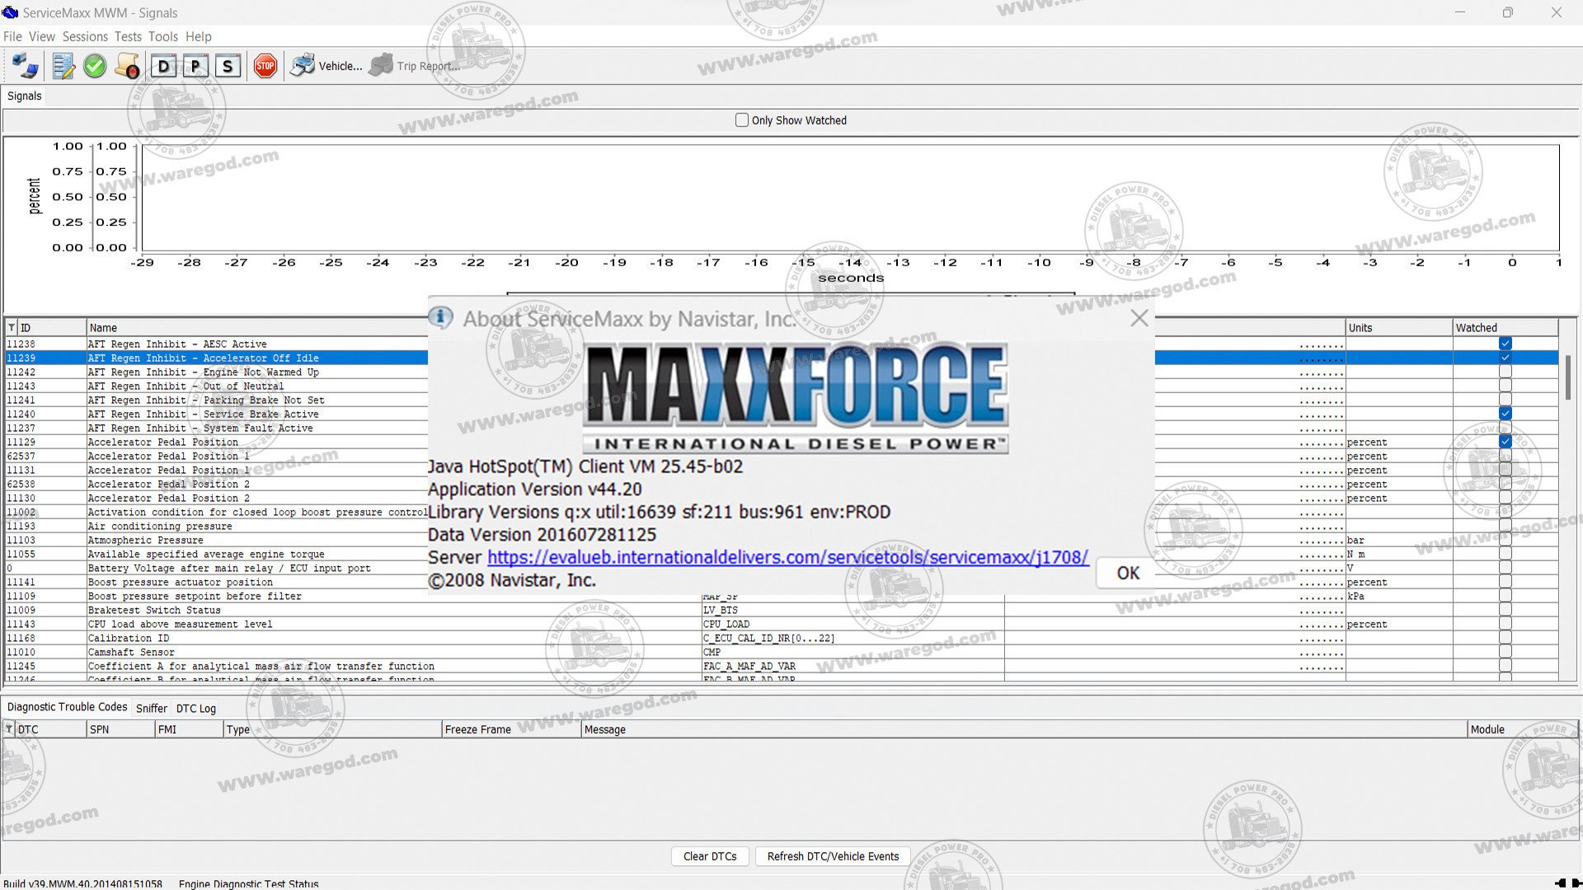
Task: Toggle Watched checkbox for Accelerator Pedal Position
Action: click(1505, 442)
